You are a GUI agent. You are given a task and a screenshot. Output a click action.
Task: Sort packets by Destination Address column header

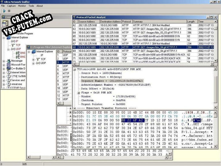click(x=110, y=22)
